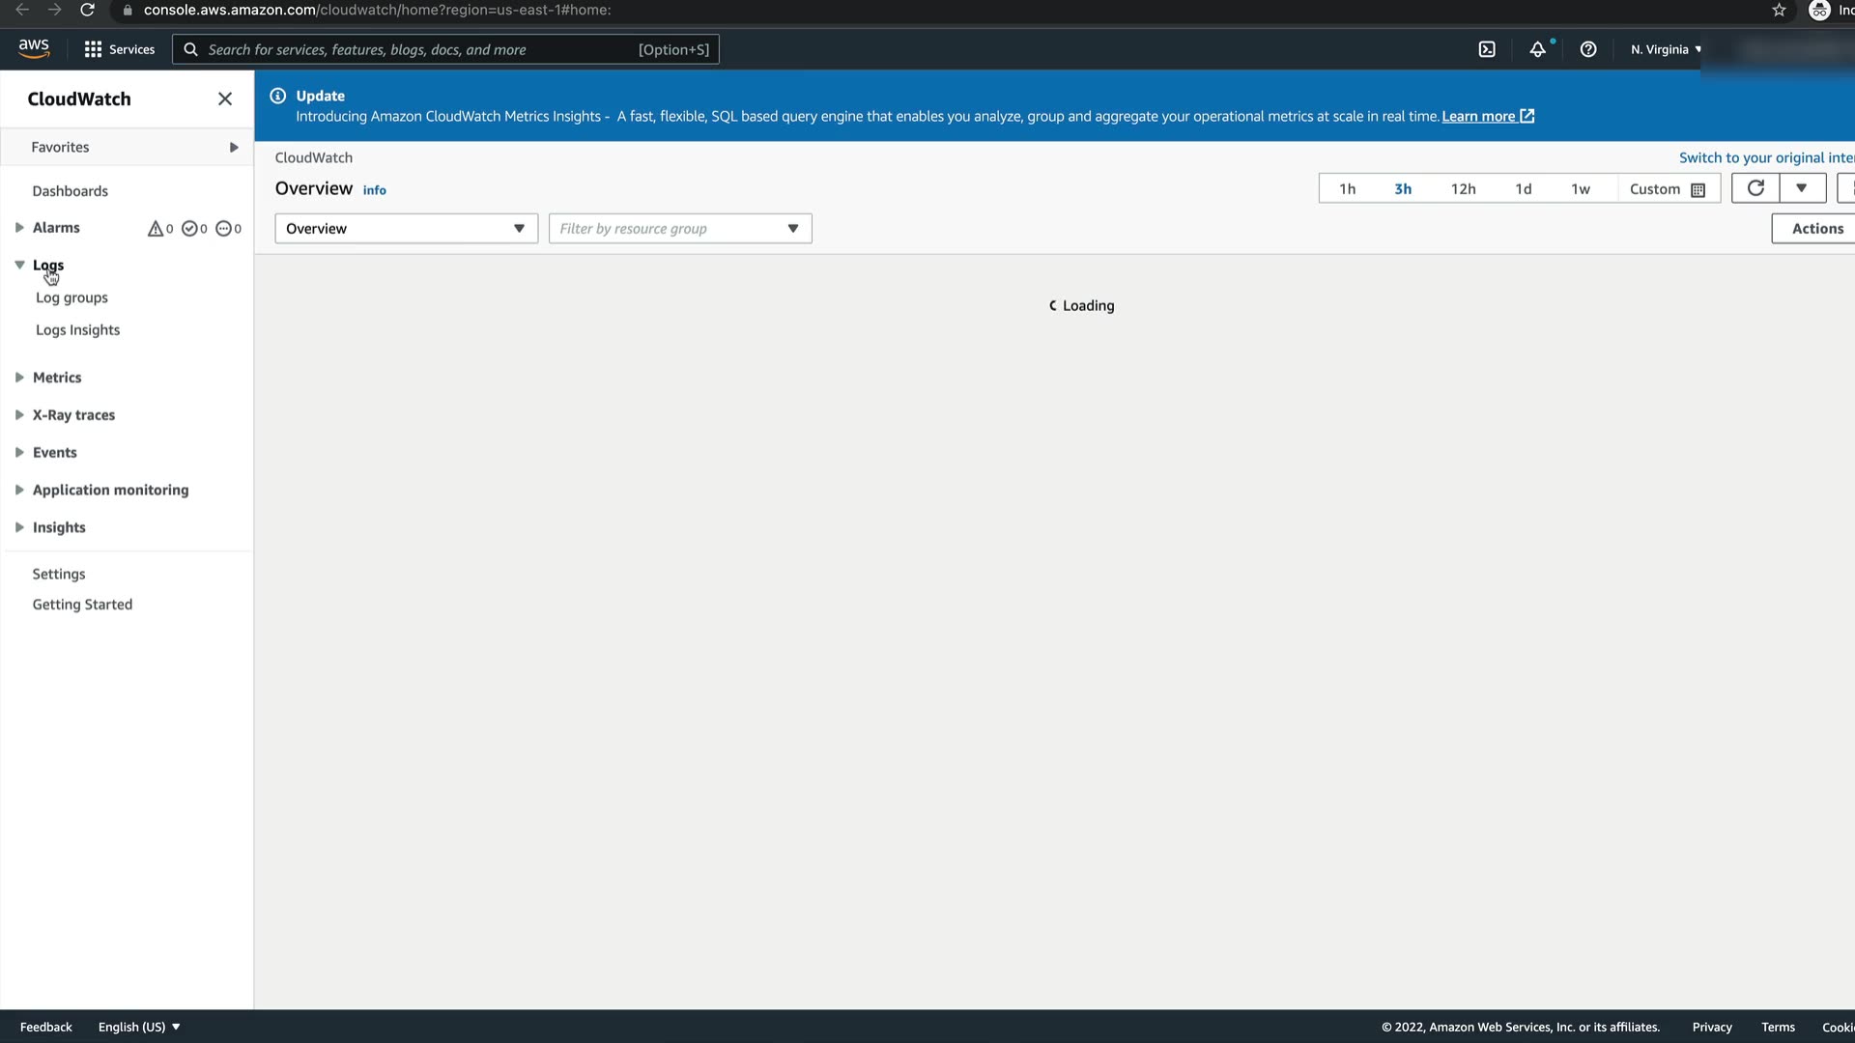Open the notifications bell icon

click(1537, 49)
